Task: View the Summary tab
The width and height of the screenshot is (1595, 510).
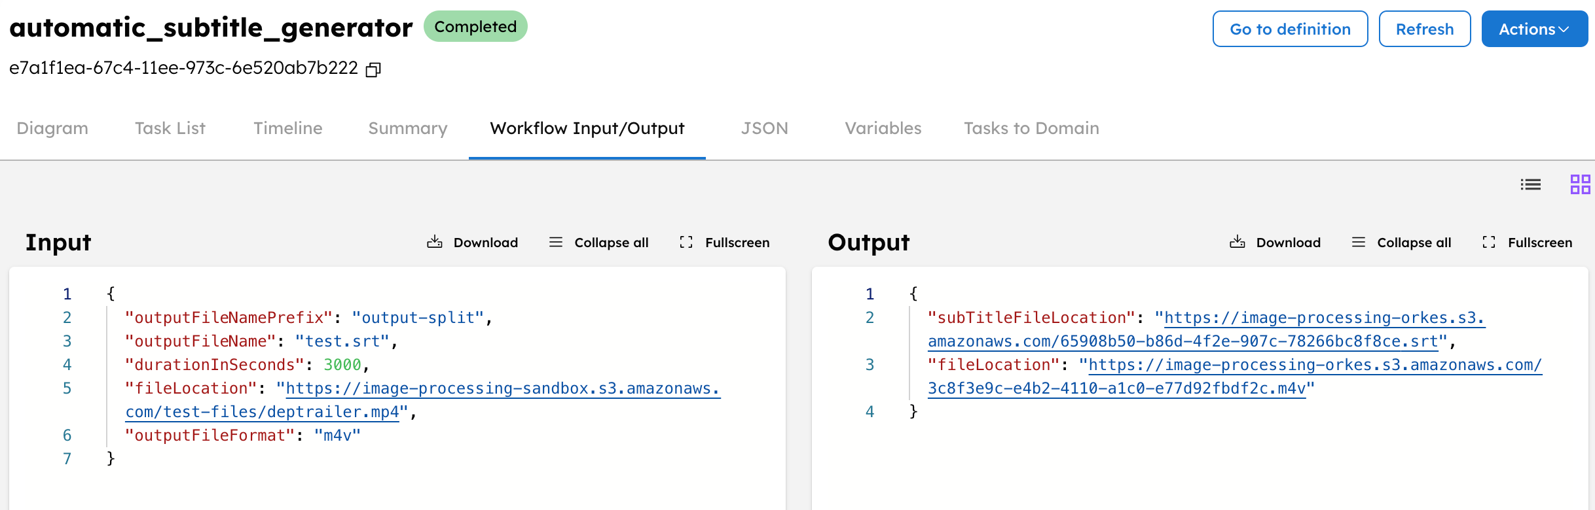Action: [408, 128]
